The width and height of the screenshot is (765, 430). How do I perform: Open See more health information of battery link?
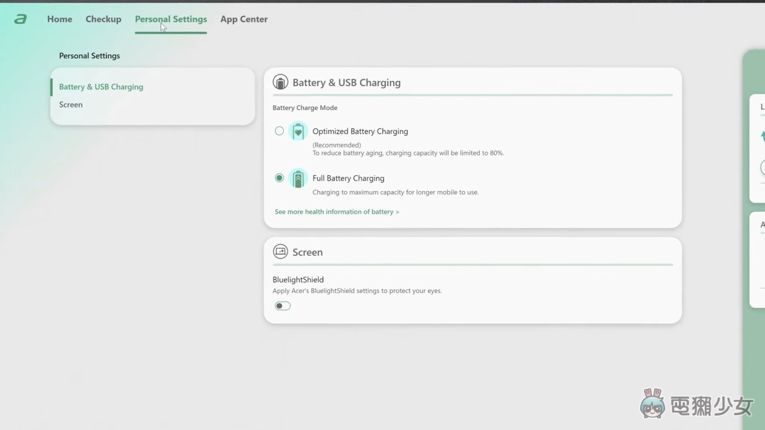tap(336, 212)
